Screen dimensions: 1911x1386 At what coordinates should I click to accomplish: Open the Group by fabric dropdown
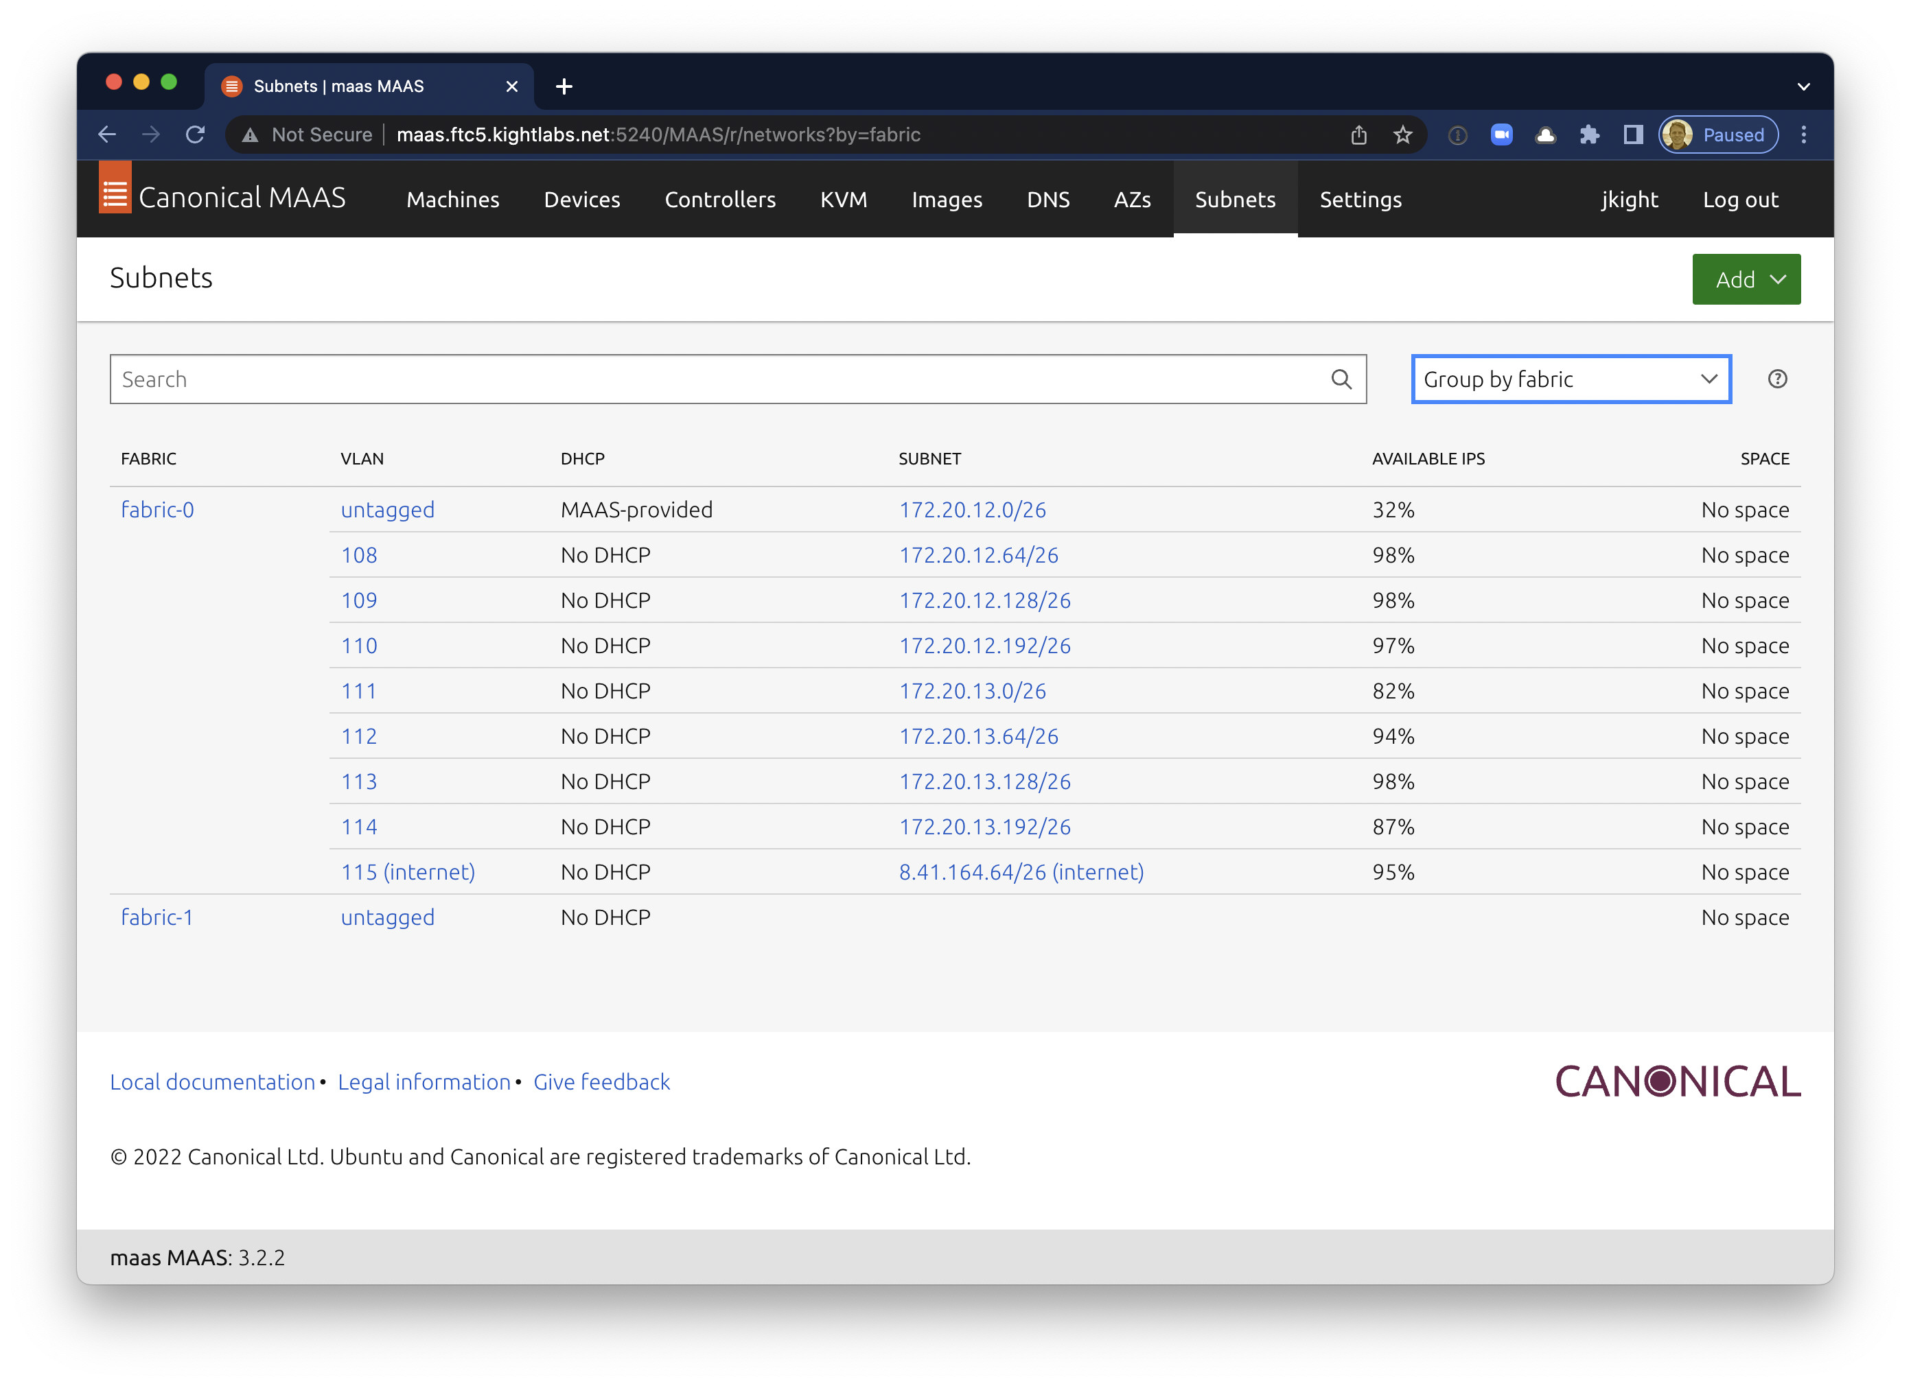click(x=1571, y=379)
